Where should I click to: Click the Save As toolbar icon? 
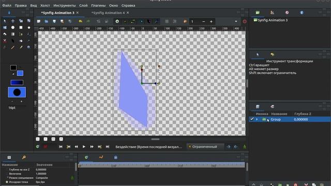point(62,21)
